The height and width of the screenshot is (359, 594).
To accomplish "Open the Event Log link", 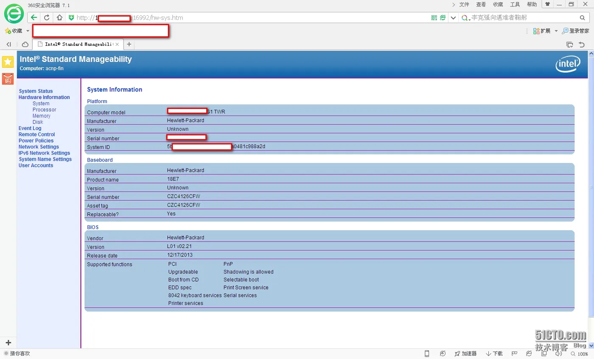I will point(30,128).
